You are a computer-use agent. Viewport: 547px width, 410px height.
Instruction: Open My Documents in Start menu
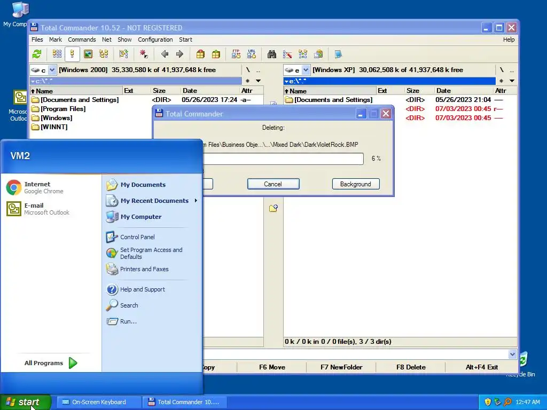(x=143, y=185)
